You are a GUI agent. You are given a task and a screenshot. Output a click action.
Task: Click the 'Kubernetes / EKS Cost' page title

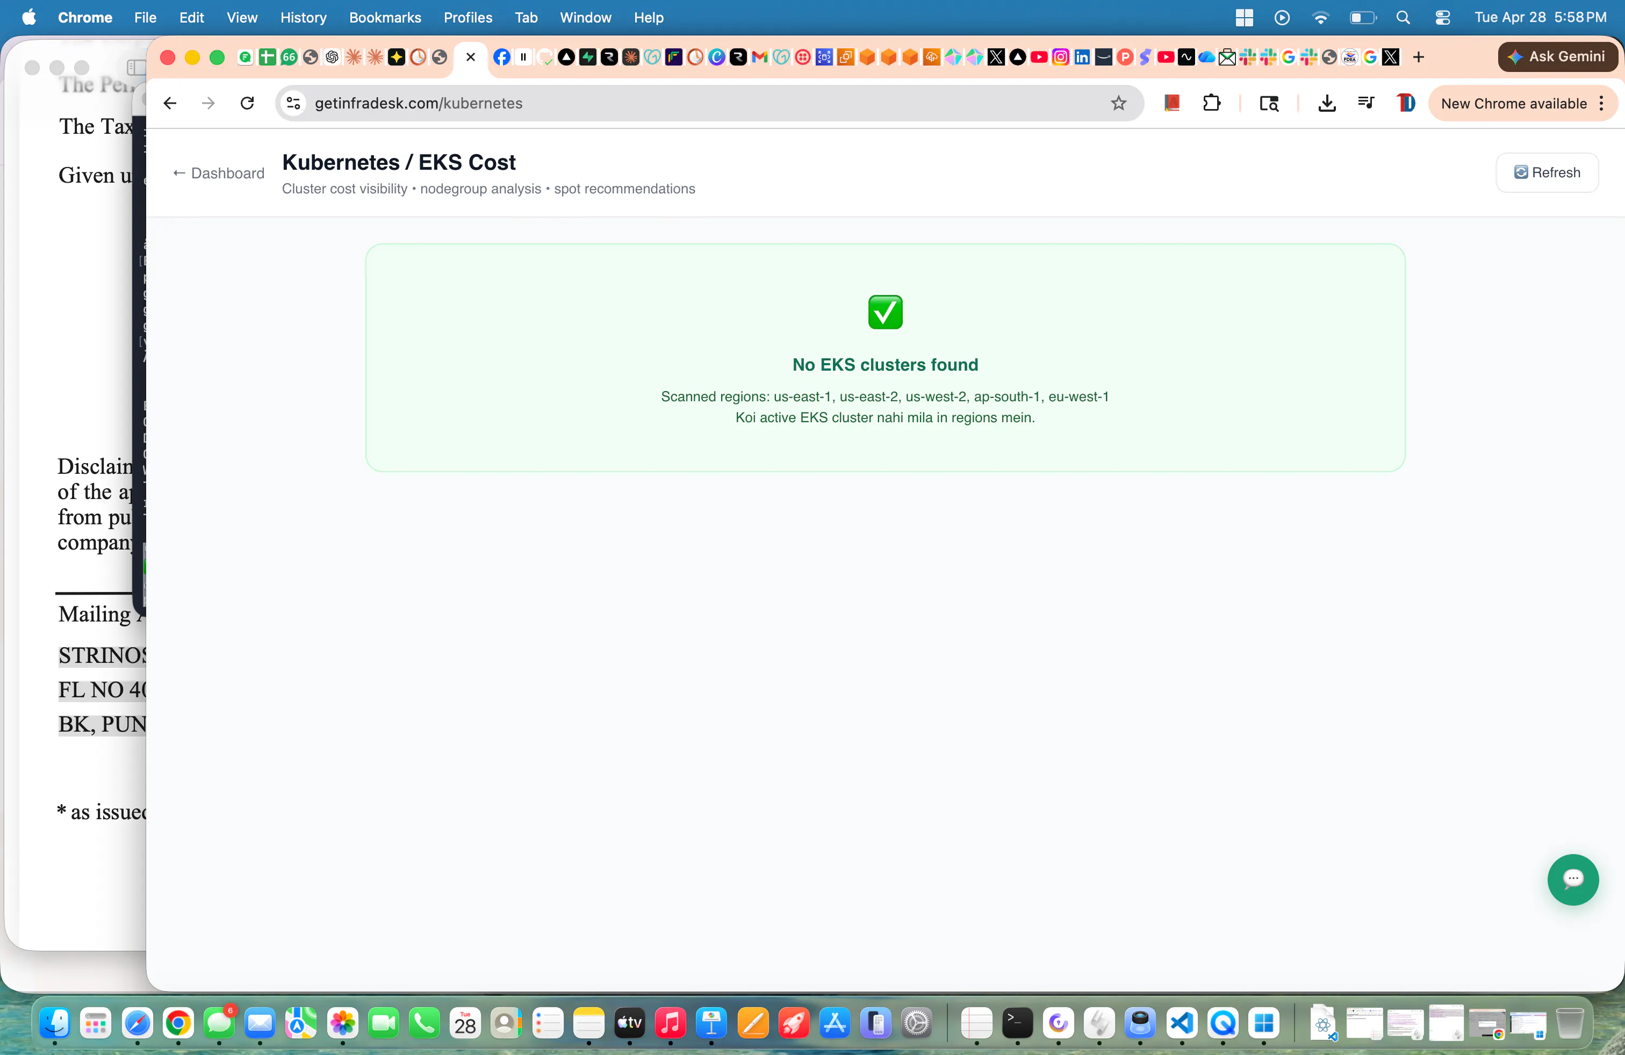[x=399, y=162]
